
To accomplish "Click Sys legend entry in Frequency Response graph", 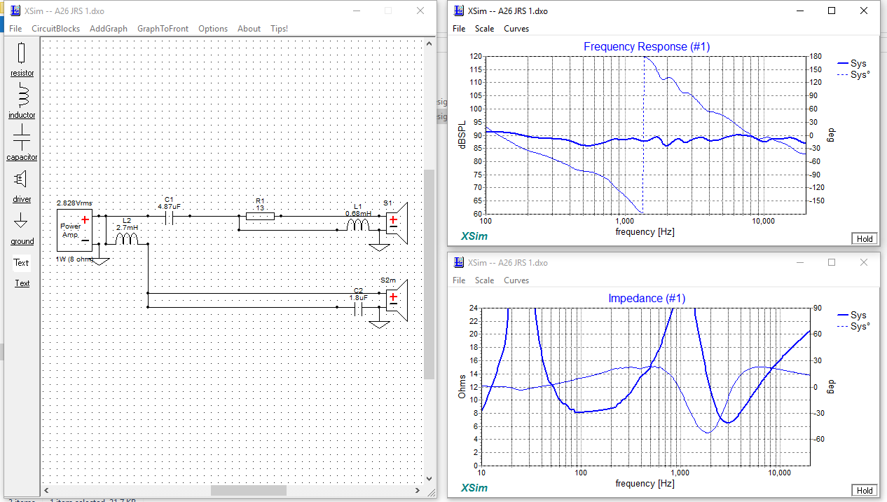I will coord(852,64).
